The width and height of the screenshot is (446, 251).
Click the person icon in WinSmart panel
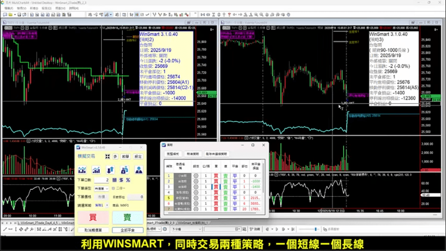[139, 170]
